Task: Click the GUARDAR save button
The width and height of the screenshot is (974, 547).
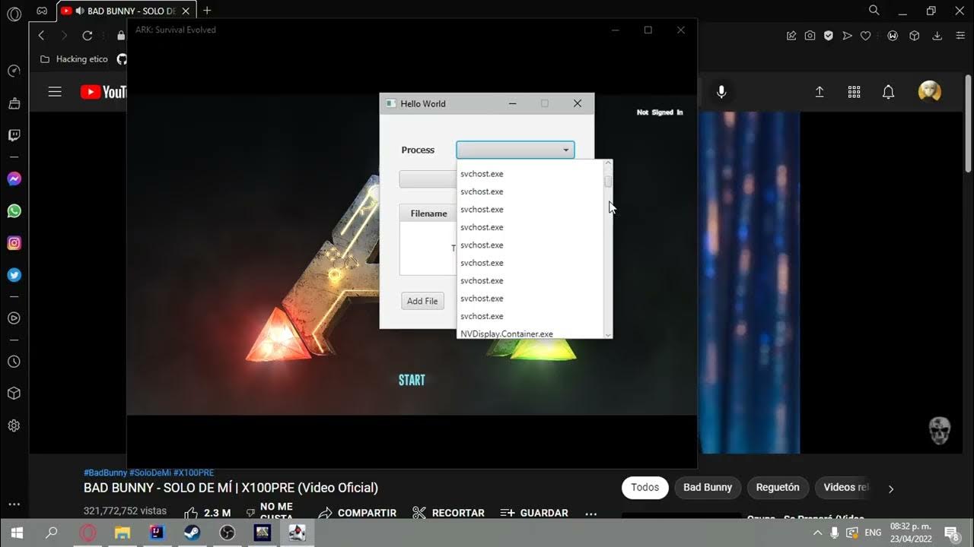Action: [x=533, y=513]
